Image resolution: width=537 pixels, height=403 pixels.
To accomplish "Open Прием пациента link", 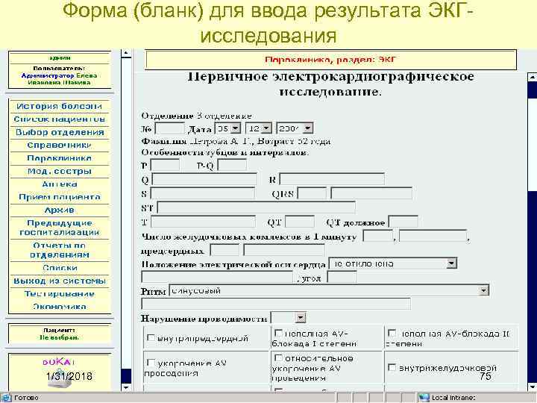I will [59, 197].
